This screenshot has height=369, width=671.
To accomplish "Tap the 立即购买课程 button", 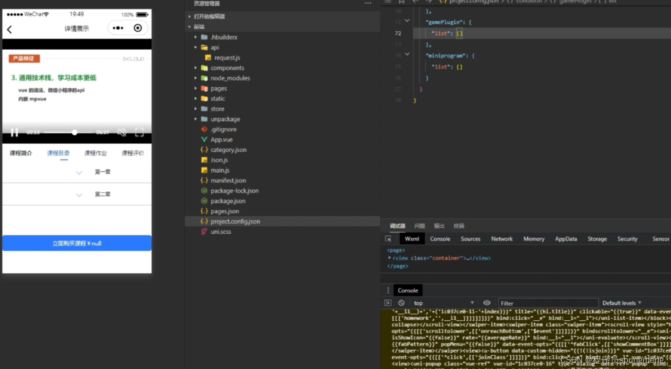I will click(x=77, y=243).
